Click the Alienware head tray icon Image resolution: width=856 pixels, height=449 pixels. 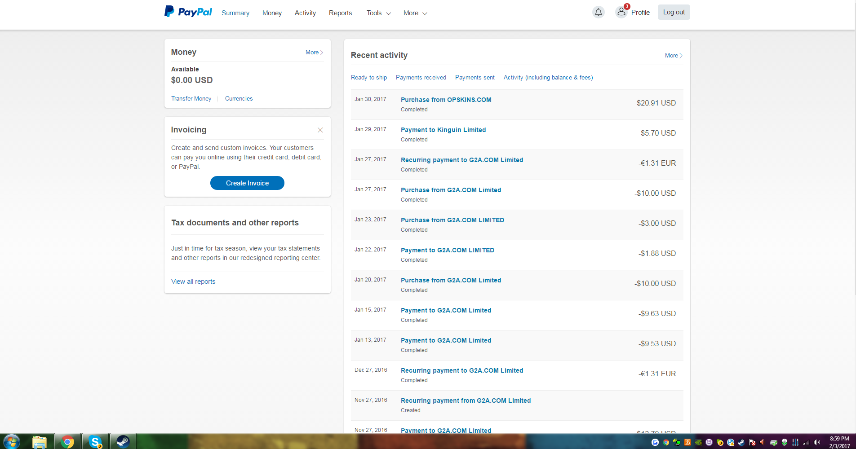point(785,442)
